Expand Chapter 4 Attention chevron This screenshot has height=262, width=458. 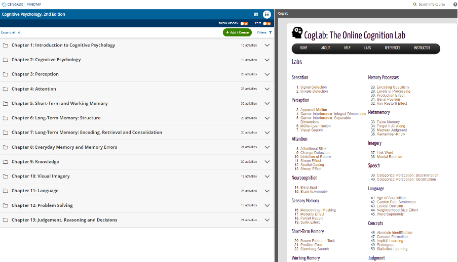[267, 89]
